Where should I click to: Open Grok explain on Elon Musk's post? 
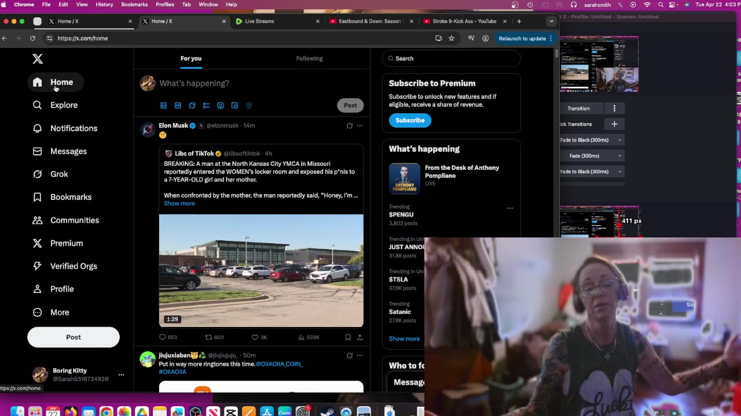350,125
